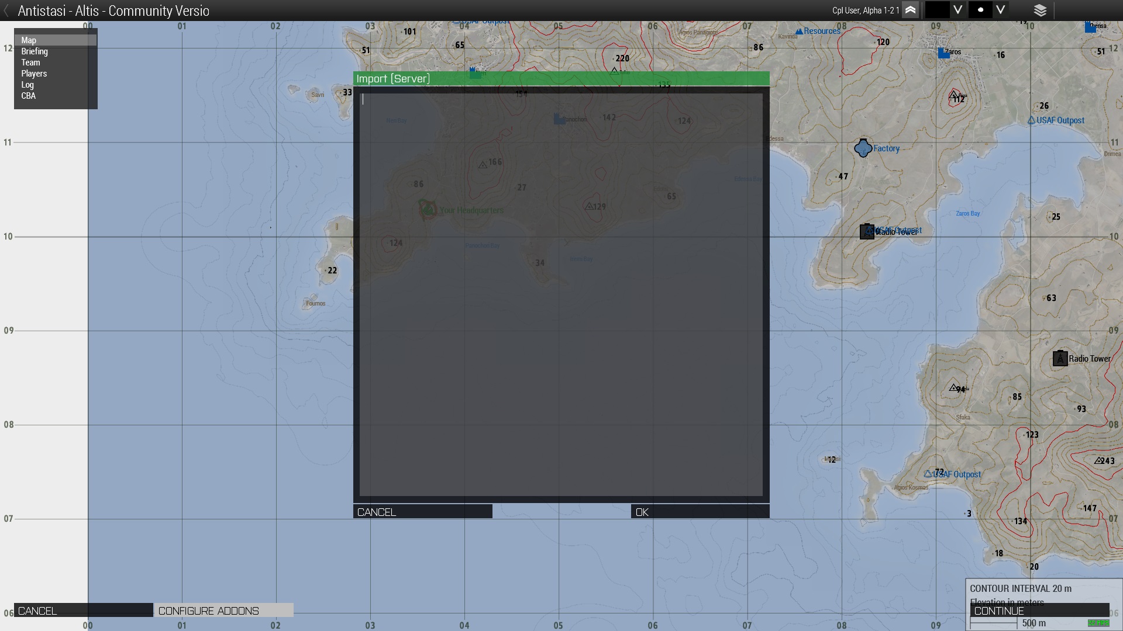Open the Briefing menu entry

pyautogui.click(x=35, y=51)
